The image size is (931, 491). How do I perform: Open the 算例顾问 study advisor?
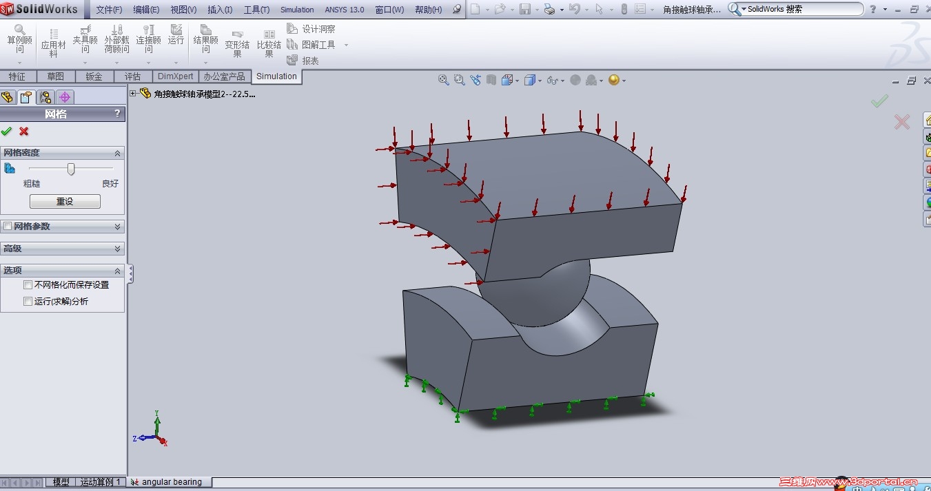(x=19, y=40)
